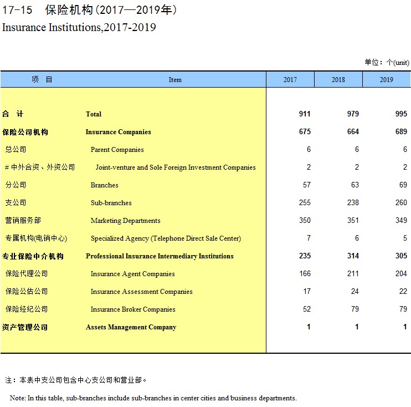The height and width of the screenshot is (407, 411).
Task: Click Marketing Departments 2017 value 350
Action: pyautogui.click(x=304, y=221)
